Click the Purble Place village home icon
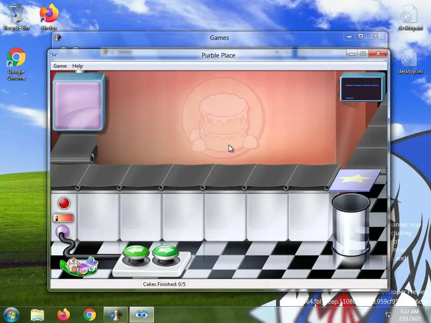The width and height of the screenshot is (431, 323). pyautogui.click(x=80, y=266)
